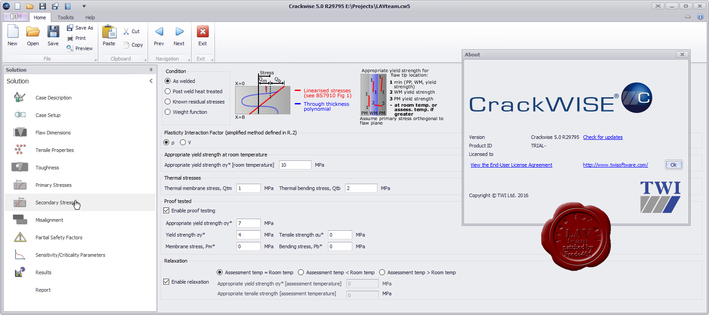Open the Tensile Properties molecule icon
The image size is (709, 315).
(x=19, y=150)
